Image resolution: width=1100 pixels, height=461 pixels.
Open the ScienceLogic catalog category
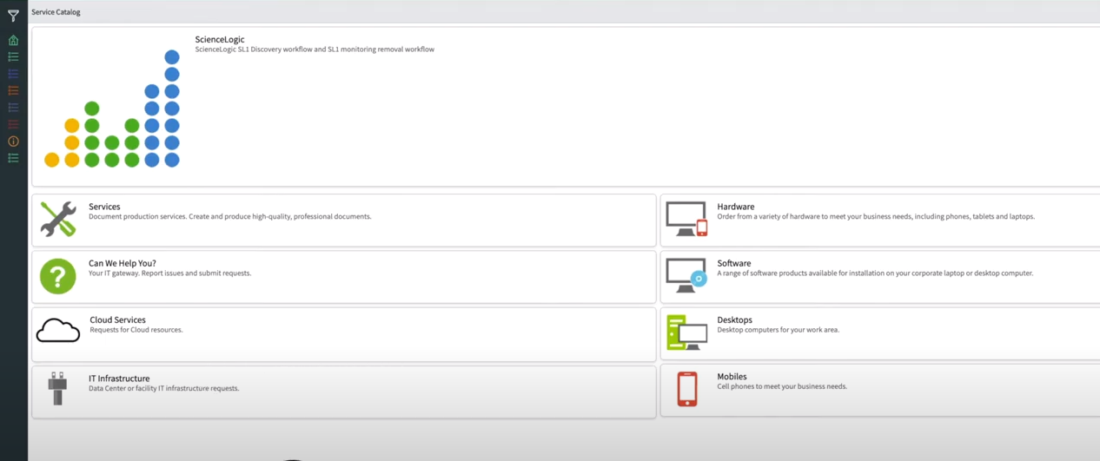coord(220,39)
